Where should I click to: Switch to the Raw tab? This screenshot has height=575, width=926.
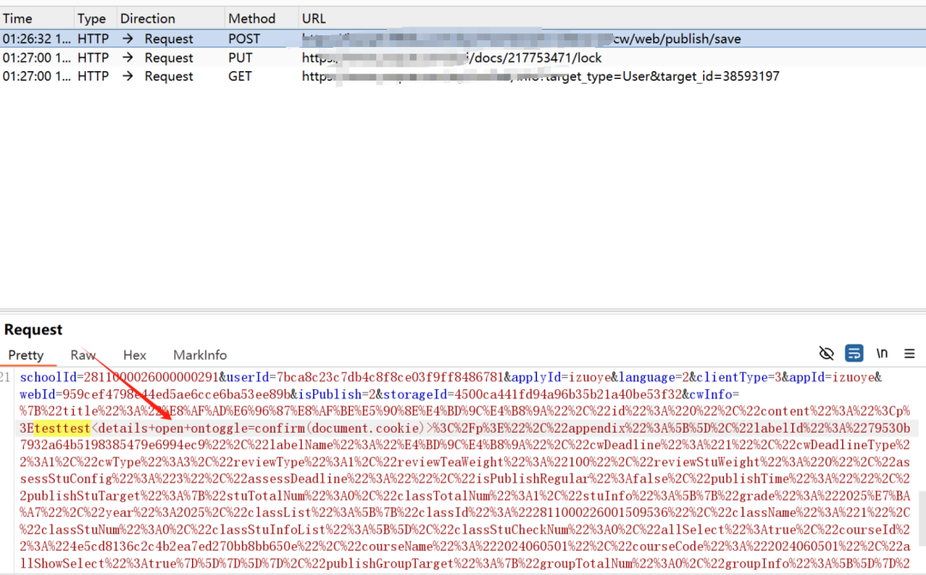click(x=82, y=355)
